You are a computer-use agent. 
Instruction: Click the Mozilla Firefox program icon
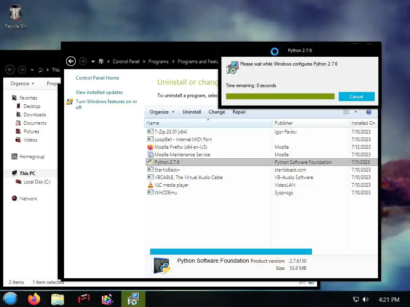pyautogui.click(x=151, y=147)
